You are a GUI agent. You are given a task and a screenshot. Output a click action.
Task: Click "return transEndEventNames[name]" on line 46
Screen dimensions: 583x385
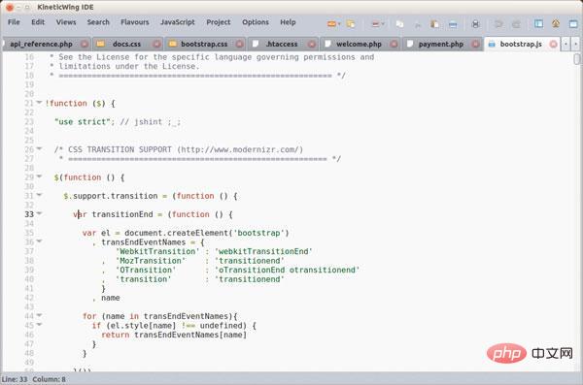click(x=174, y=335)
